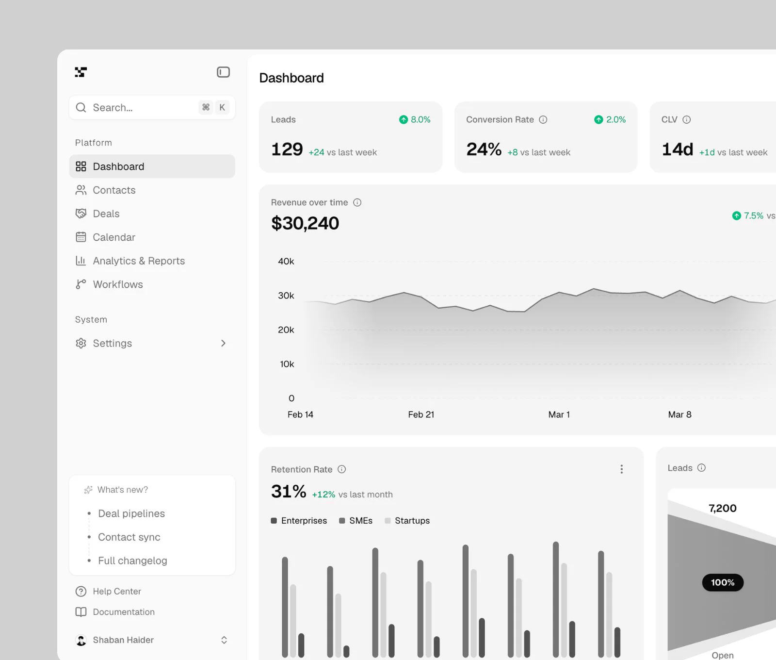Toggle SMEs legend item
The image size is (776, 660).
tap(356, 521)
